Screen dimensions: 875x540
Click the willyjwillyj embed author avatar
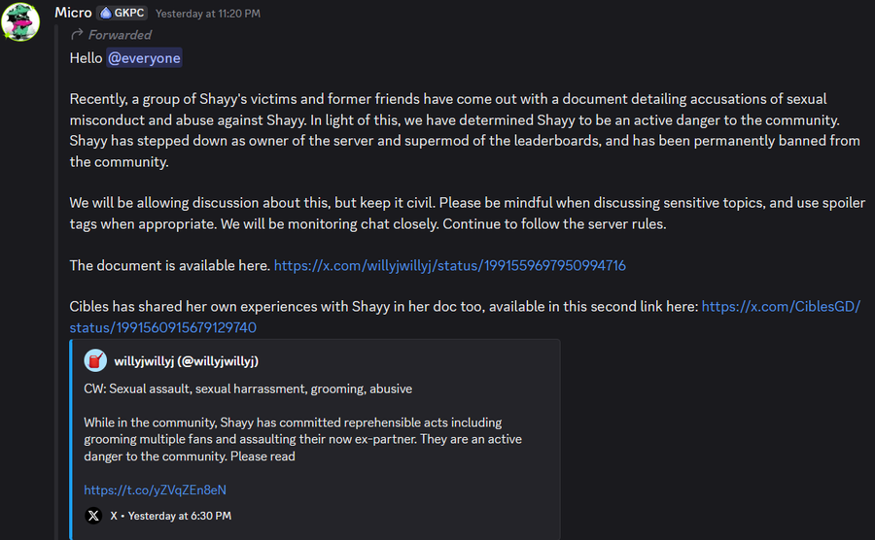tap(94, 361)
